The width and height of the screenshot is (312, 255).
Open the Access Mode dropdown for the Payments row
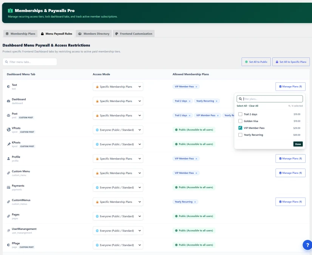pyautogui.click(x=118, y=187)
